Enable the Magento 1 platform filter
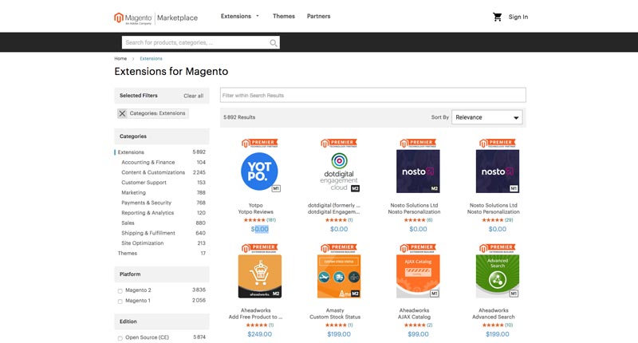 (120, 302)
